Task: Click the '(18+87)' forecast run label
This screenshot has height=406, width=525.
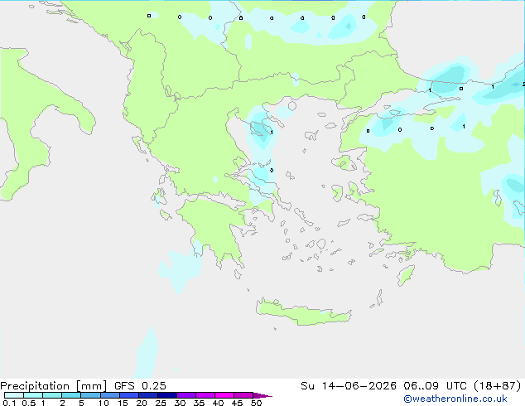Action: 497,386
